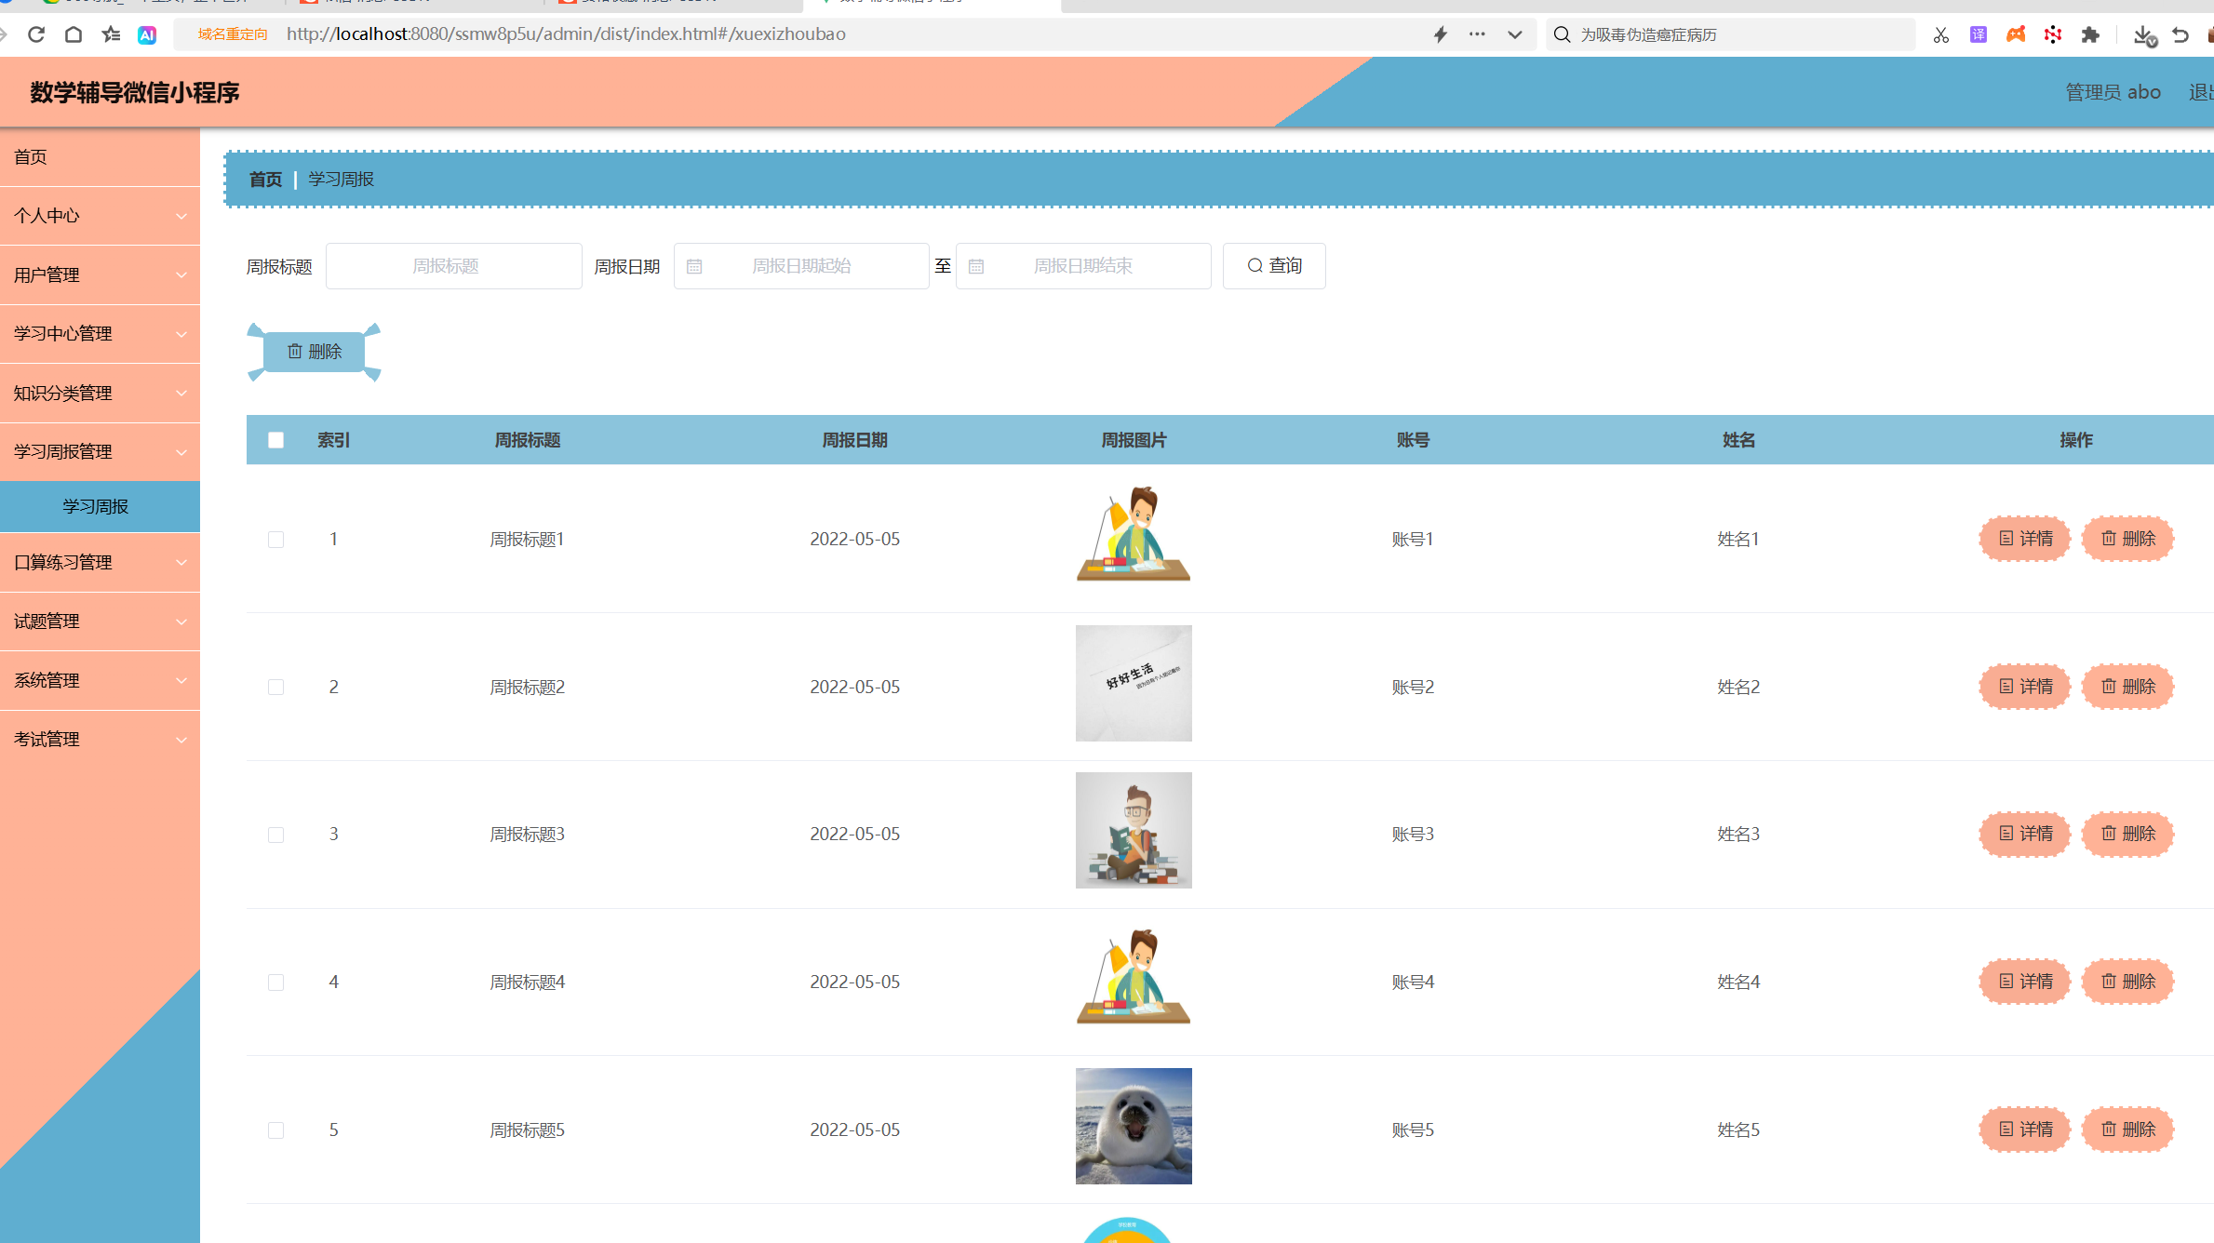
Task: Expand the address bar dropdown chevron
Action: pyautogui.click(x=1515, y=34)
